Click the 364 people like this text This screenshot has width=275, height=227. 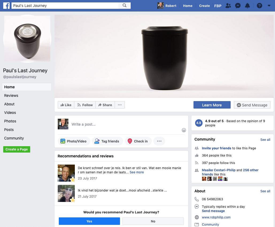[x=216, y=156]
